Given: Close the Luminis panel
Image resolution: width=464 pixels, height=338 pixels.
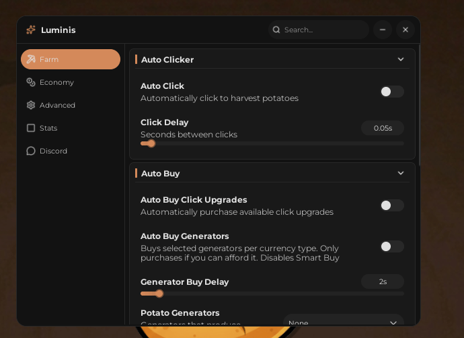Looking at the screenshot, I should click(x=405, y=30).
